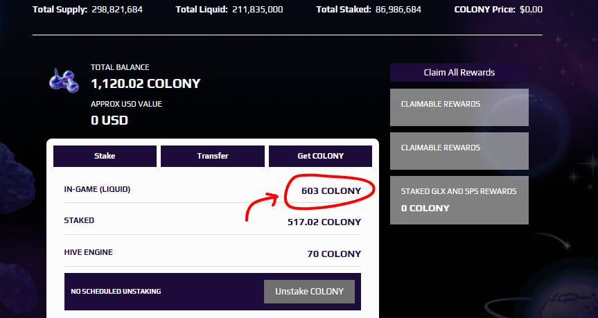Select the In-Game (Liquid) row label
Image resolution: width=598 pixels, height=318 pixels.
click(x=97, y=189)
